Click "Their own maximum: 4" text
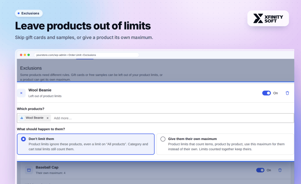 click(x=51, y=173)
